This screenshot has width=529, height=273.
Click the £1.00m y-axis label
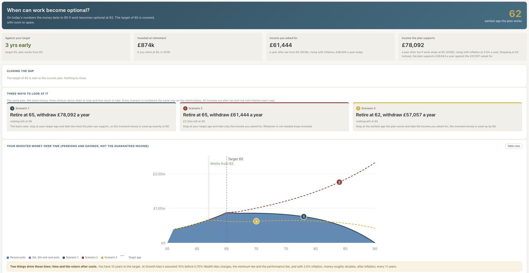point(159,208)
